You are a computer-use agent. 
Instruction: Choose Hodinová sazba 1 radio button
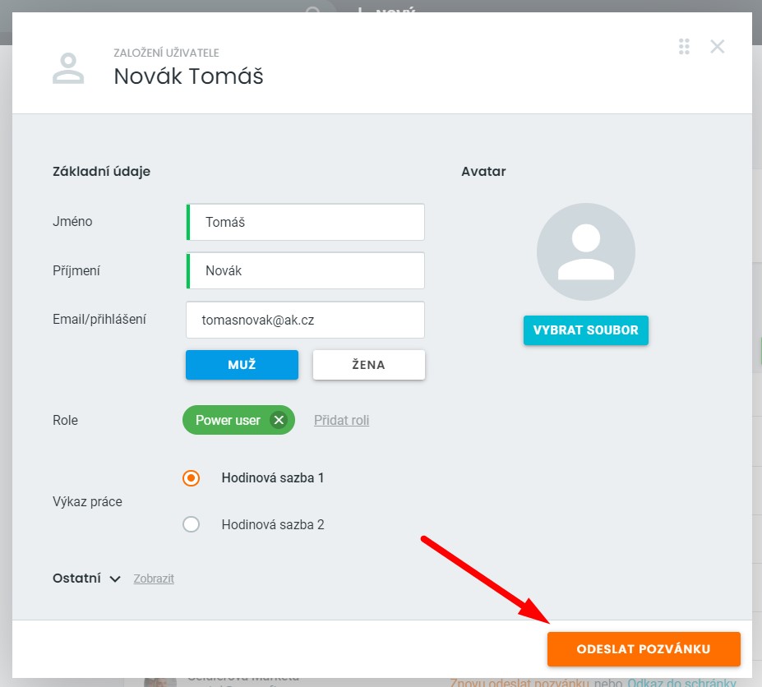(x=192, y=477)
